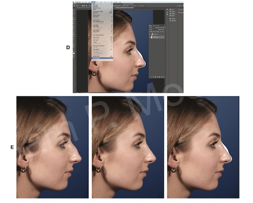
Task: Hide the top layer using its eye icon
Action: coord(150,34)
